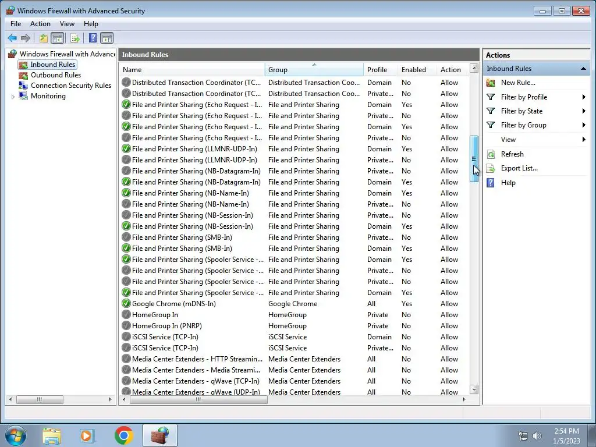This screenshot has width=596, height=447.
Task: Click the clock showing 2:54 PM
Action: click(x=566, y=431)
